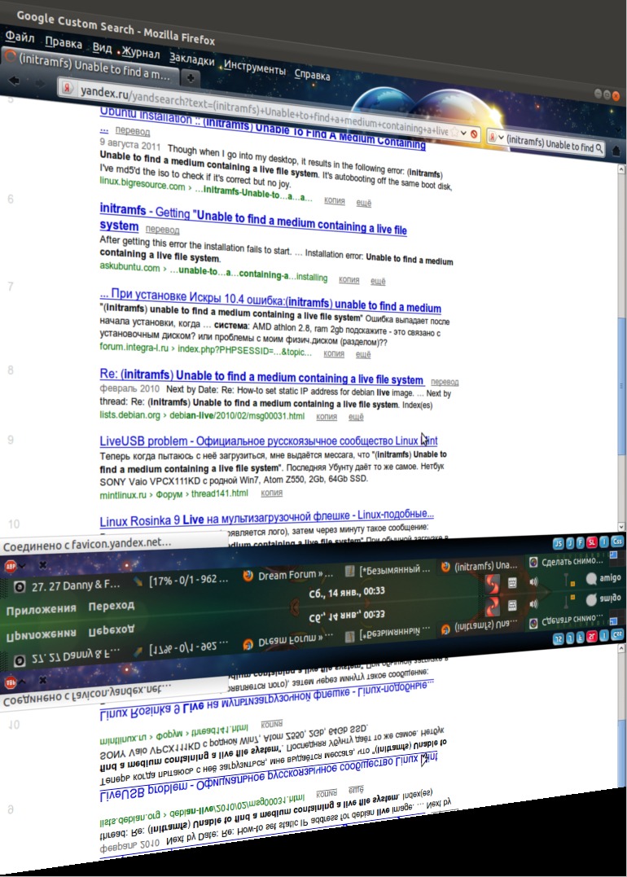Toggle Flash with the upright F button
This screenshot has height=877, width=627.
(x=580, y=542)
